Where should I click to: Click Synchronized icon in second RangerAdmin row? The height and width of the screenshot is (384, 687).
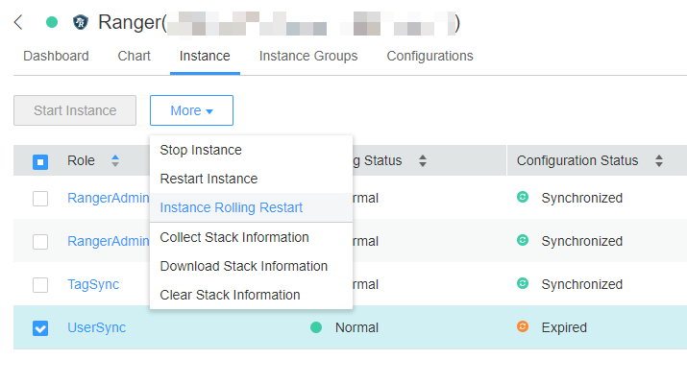point(523,240)
